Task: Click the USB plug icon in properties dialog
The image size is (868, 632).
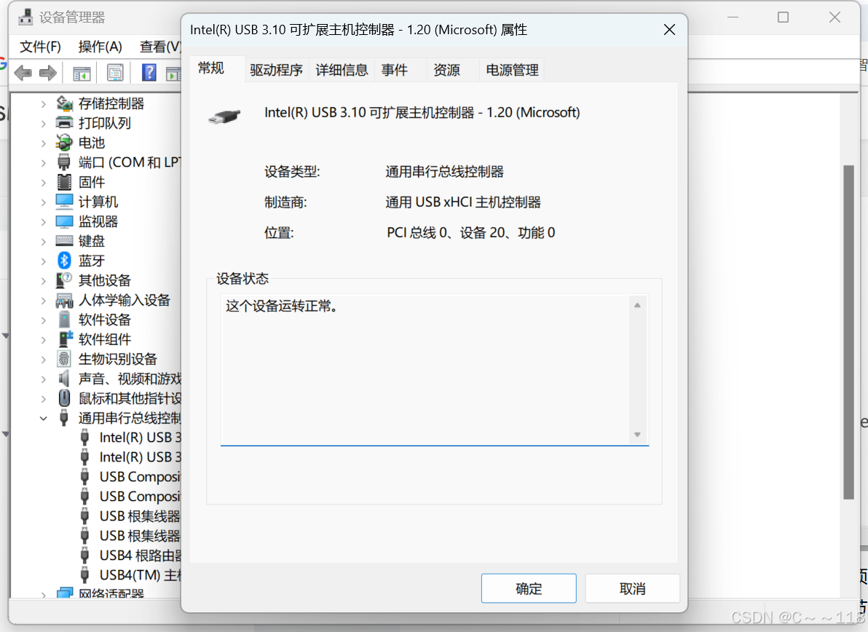Action: (x=225, y=116)
